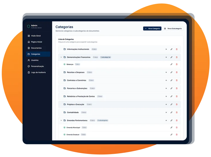Click the Categorias page heading
This screenshot has height=157, width=211.
[x=64, y=27]
